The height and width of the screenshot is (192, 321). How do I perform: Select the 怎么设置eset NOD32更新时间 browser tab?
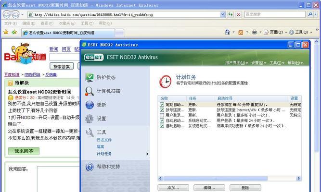68,33
